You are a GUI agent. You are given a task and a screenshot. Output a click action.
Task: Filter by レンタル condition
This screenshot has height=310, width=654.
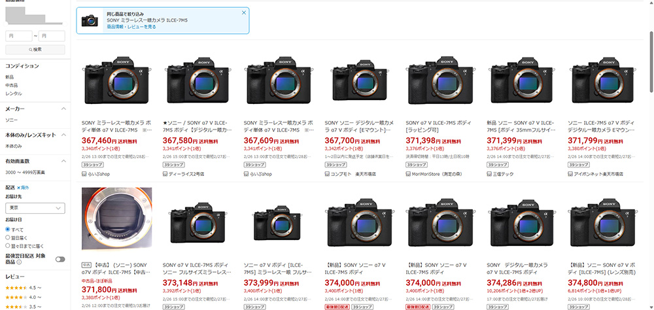point(12,92)
